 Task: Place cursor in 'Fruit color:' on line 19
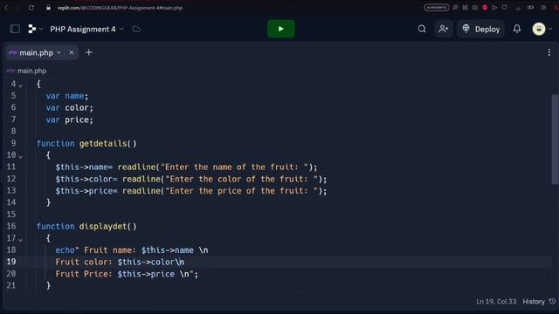(x=84, y=262)
